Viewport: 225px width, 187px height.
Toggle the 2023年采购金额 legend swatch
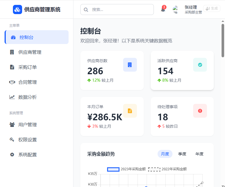tap(113, 169)
